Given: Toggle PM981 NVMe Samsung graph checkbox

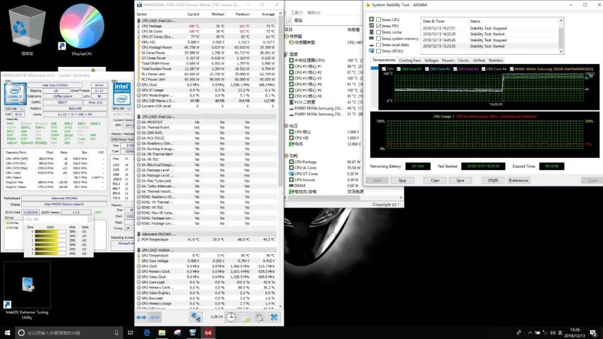Looking at the screenshot, I should pos(511,69).
